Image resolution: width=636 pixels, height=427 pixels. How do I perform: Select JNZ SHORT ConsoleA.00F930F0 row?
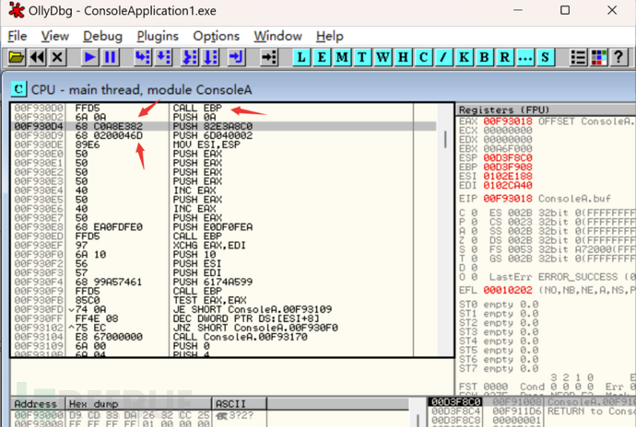pos(223,328)
